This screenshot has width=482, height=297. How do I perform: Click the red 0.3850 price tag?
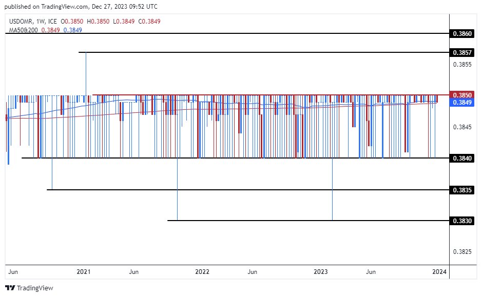pyautogui.click(x=461, y=95)
